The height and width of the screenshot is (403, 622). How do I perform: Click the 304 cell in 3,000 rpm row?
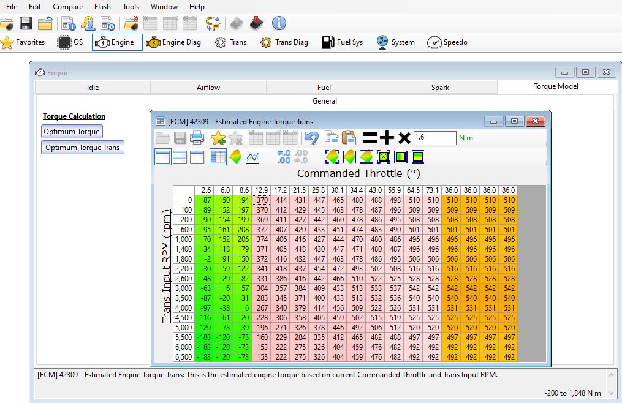coord(261,288)
